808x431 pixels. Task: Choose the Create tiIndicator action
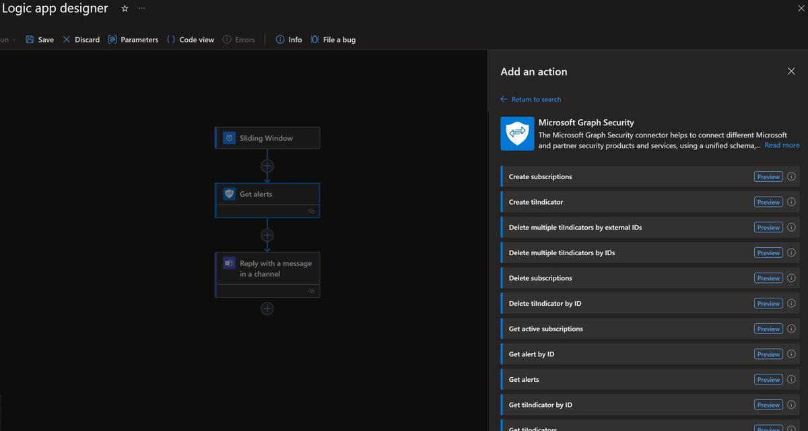650,202
